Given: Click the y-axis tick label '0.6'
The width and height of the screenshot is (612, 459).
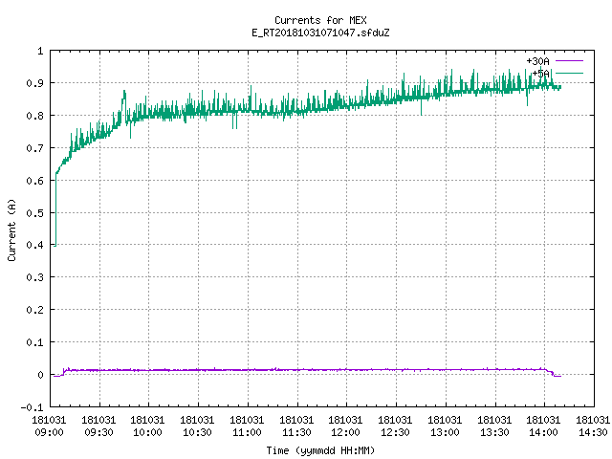Looking at the screenshot, I should click(34, 181).
